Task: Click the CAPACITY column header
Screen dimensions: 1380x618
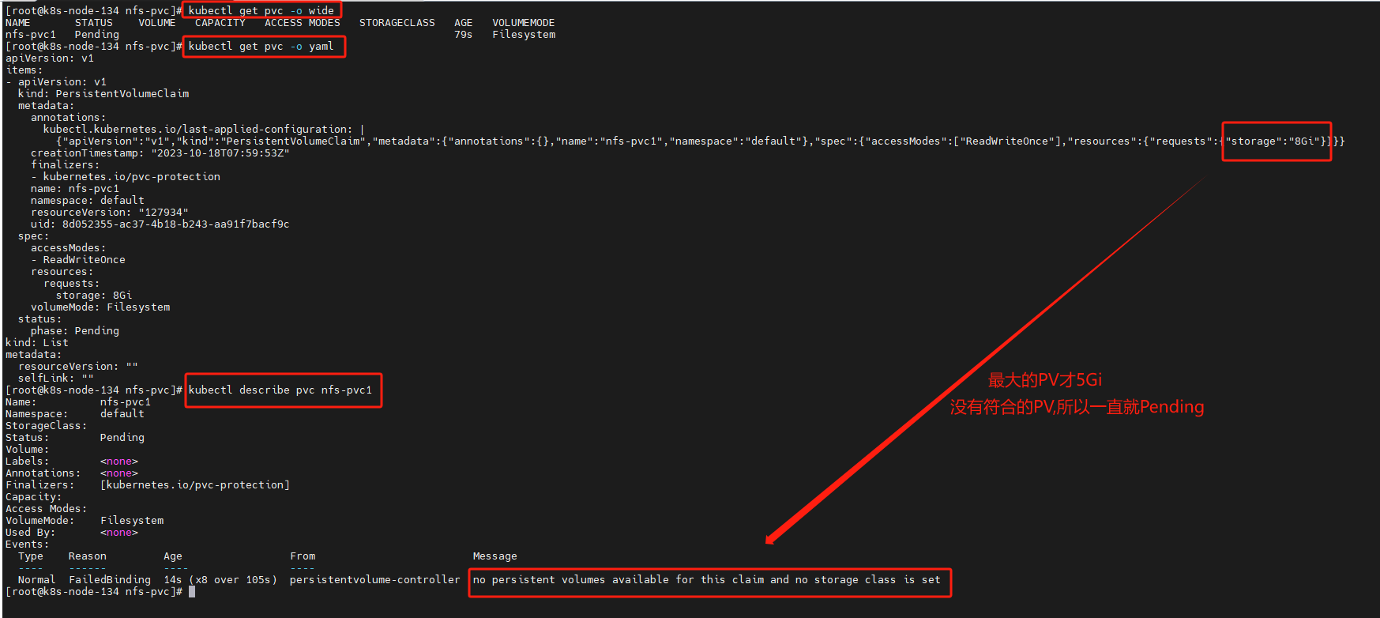Action: 220,22
